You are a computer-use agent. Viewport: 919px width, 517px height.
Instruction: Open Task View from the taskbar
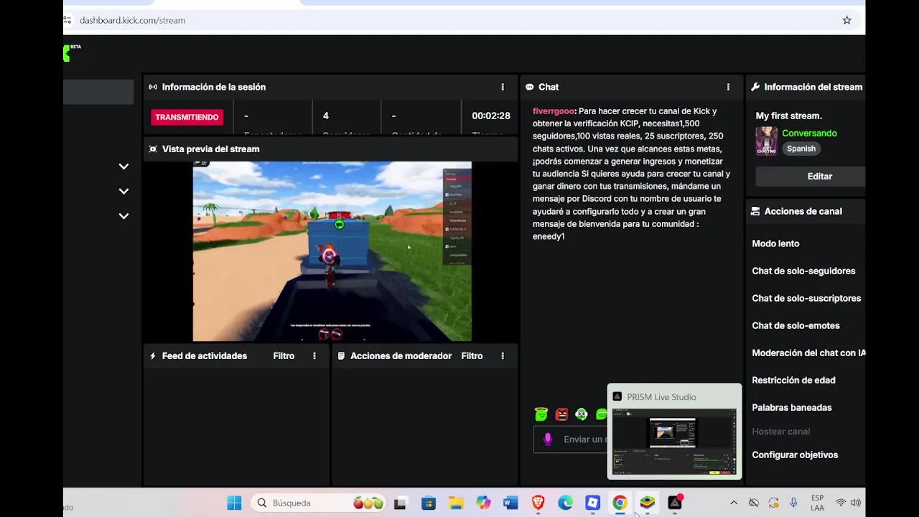pyautogui.click(x=400, y=503)
